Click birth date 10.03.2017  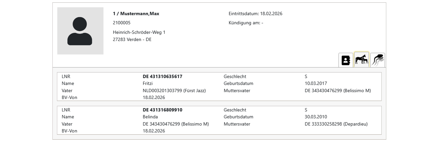(316, 84)
